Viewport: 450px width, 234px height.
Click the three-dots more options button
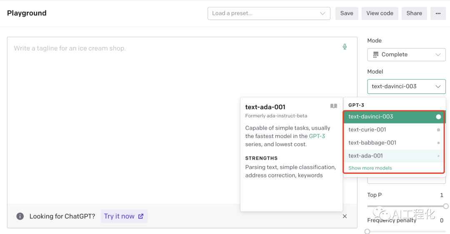[438, 13]
